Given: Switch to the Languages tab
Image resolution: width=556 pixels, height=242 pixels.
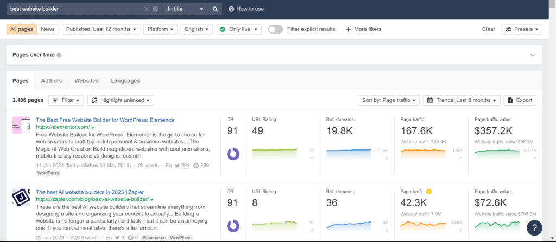Looking at the screenshot, I should click(x=125, y=81).
